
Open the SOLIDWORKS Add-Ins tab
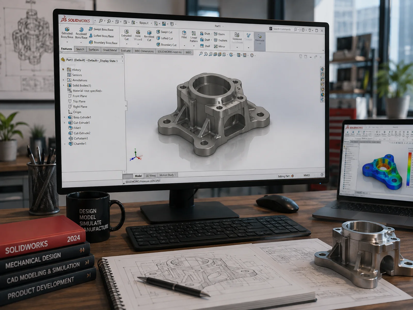170,52
